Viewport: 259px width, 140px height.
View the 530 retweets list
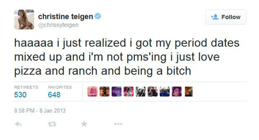(20, 95)
